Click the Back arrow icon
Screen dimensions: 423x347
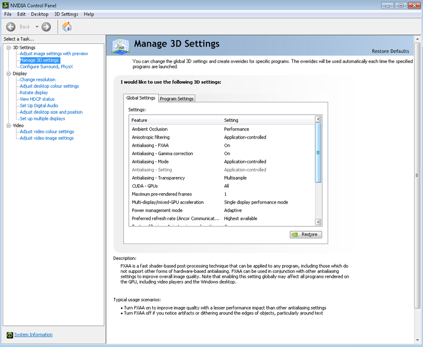coord(11,27)
